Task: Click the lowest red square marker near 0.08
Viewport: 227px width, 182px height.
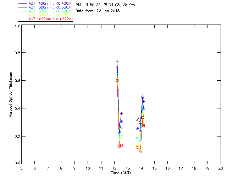Action: tap(140, 152)
